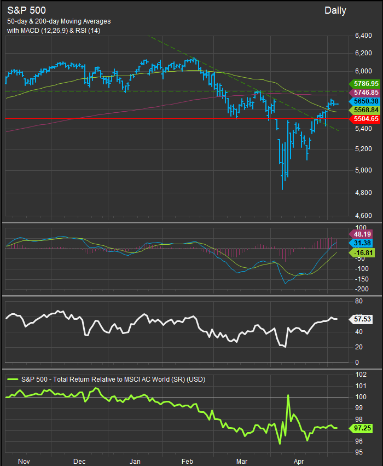Click the S&P 500 chart title
This screenshot has width=383, height=466.
[26, 10]
